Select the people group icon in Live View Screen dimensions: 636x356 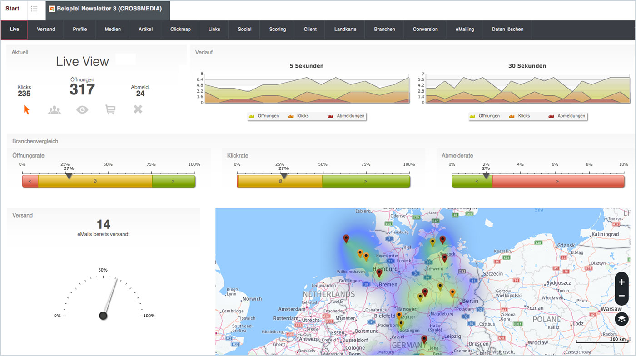click(x=55, y=109)
